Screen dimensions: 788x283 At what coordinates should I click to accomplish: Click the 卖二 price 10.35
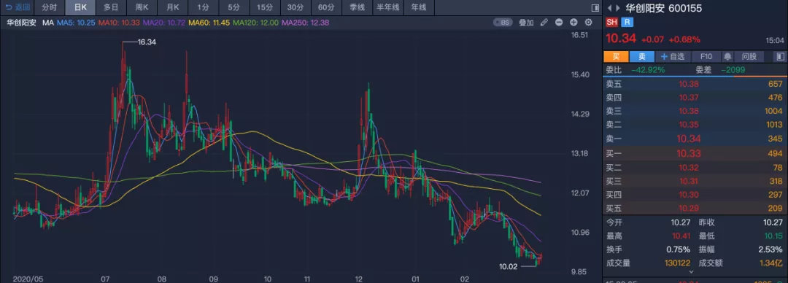click(689, 125)
